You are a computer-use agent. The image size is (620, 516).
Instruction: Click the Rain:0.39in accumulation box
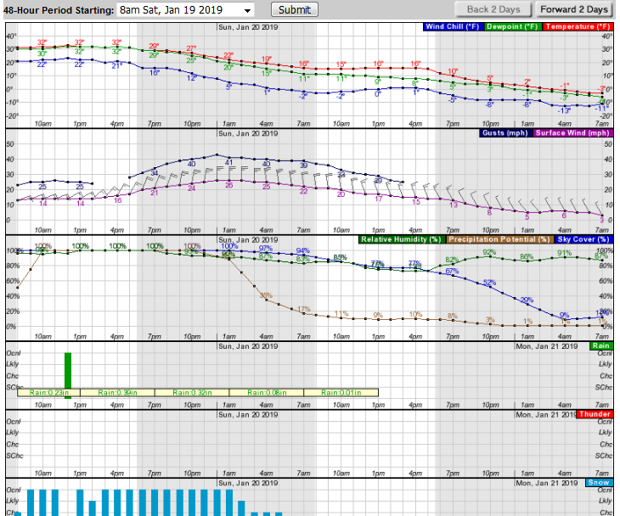pyautogui.click(x=118, y=393)
